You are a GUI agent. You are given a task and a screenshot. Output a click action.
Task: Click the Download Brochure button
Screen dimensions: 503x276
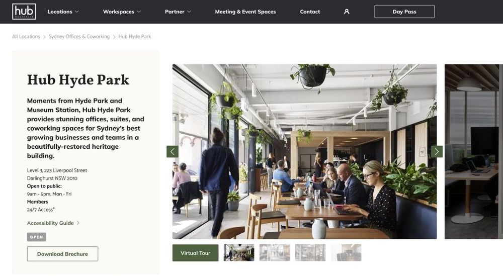[x=62, y=254]
